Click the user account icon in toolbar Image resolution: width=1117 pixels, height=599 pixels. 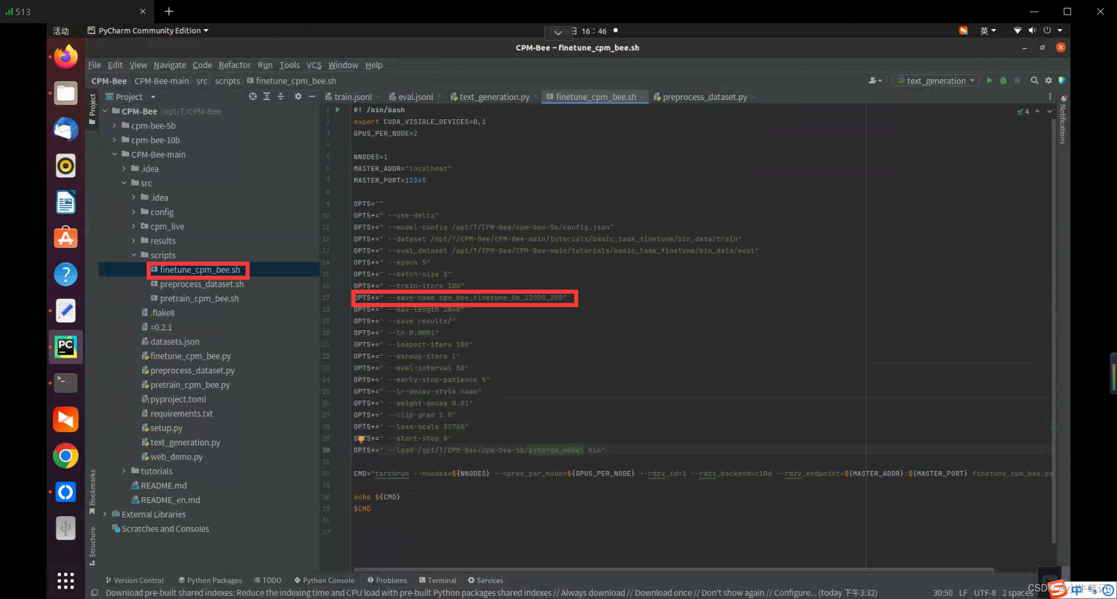pos(875,81)
